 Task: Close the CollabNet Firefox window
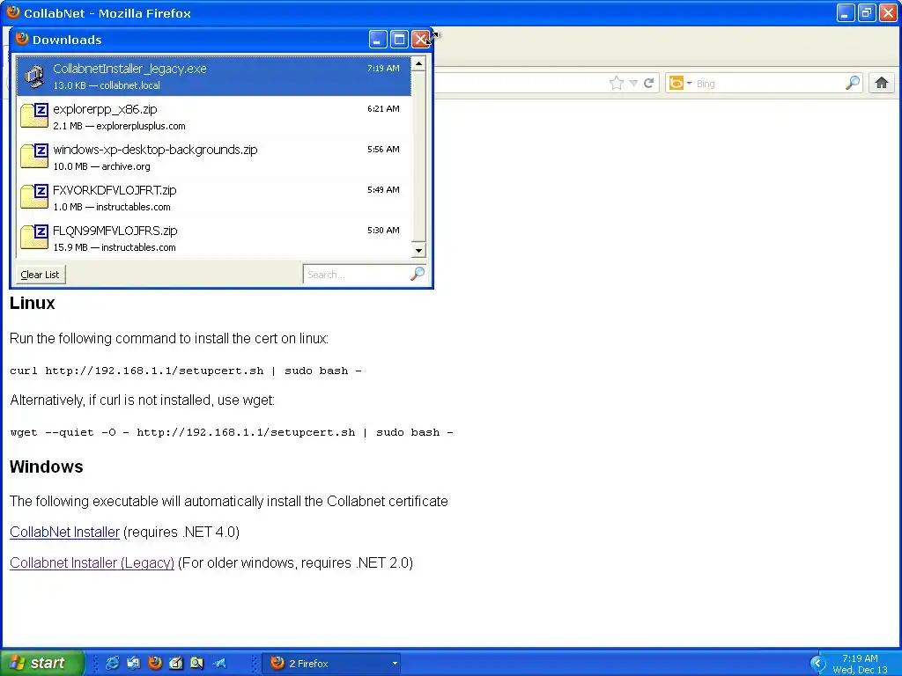[x=888, y=12]
